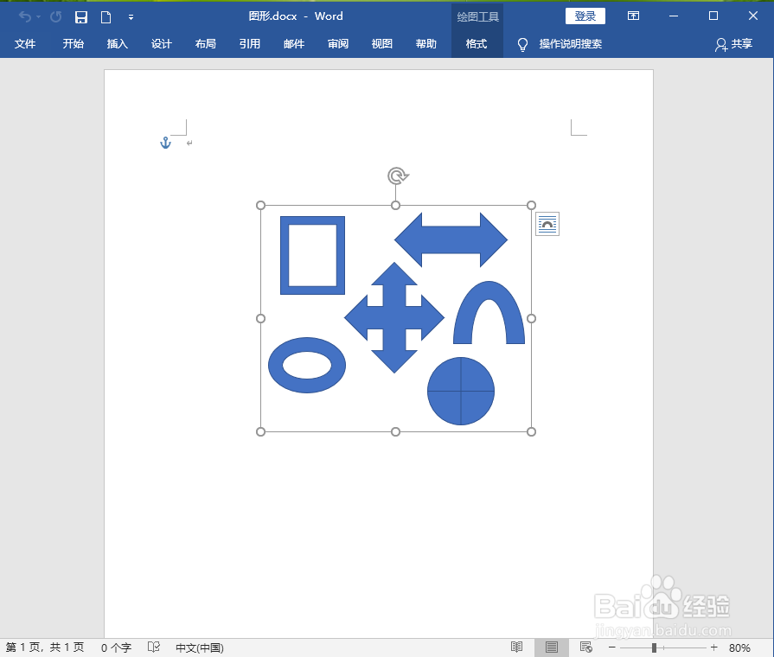Click the 登录 sign-in button
The image size is (774, 657).
click(585, 16)
